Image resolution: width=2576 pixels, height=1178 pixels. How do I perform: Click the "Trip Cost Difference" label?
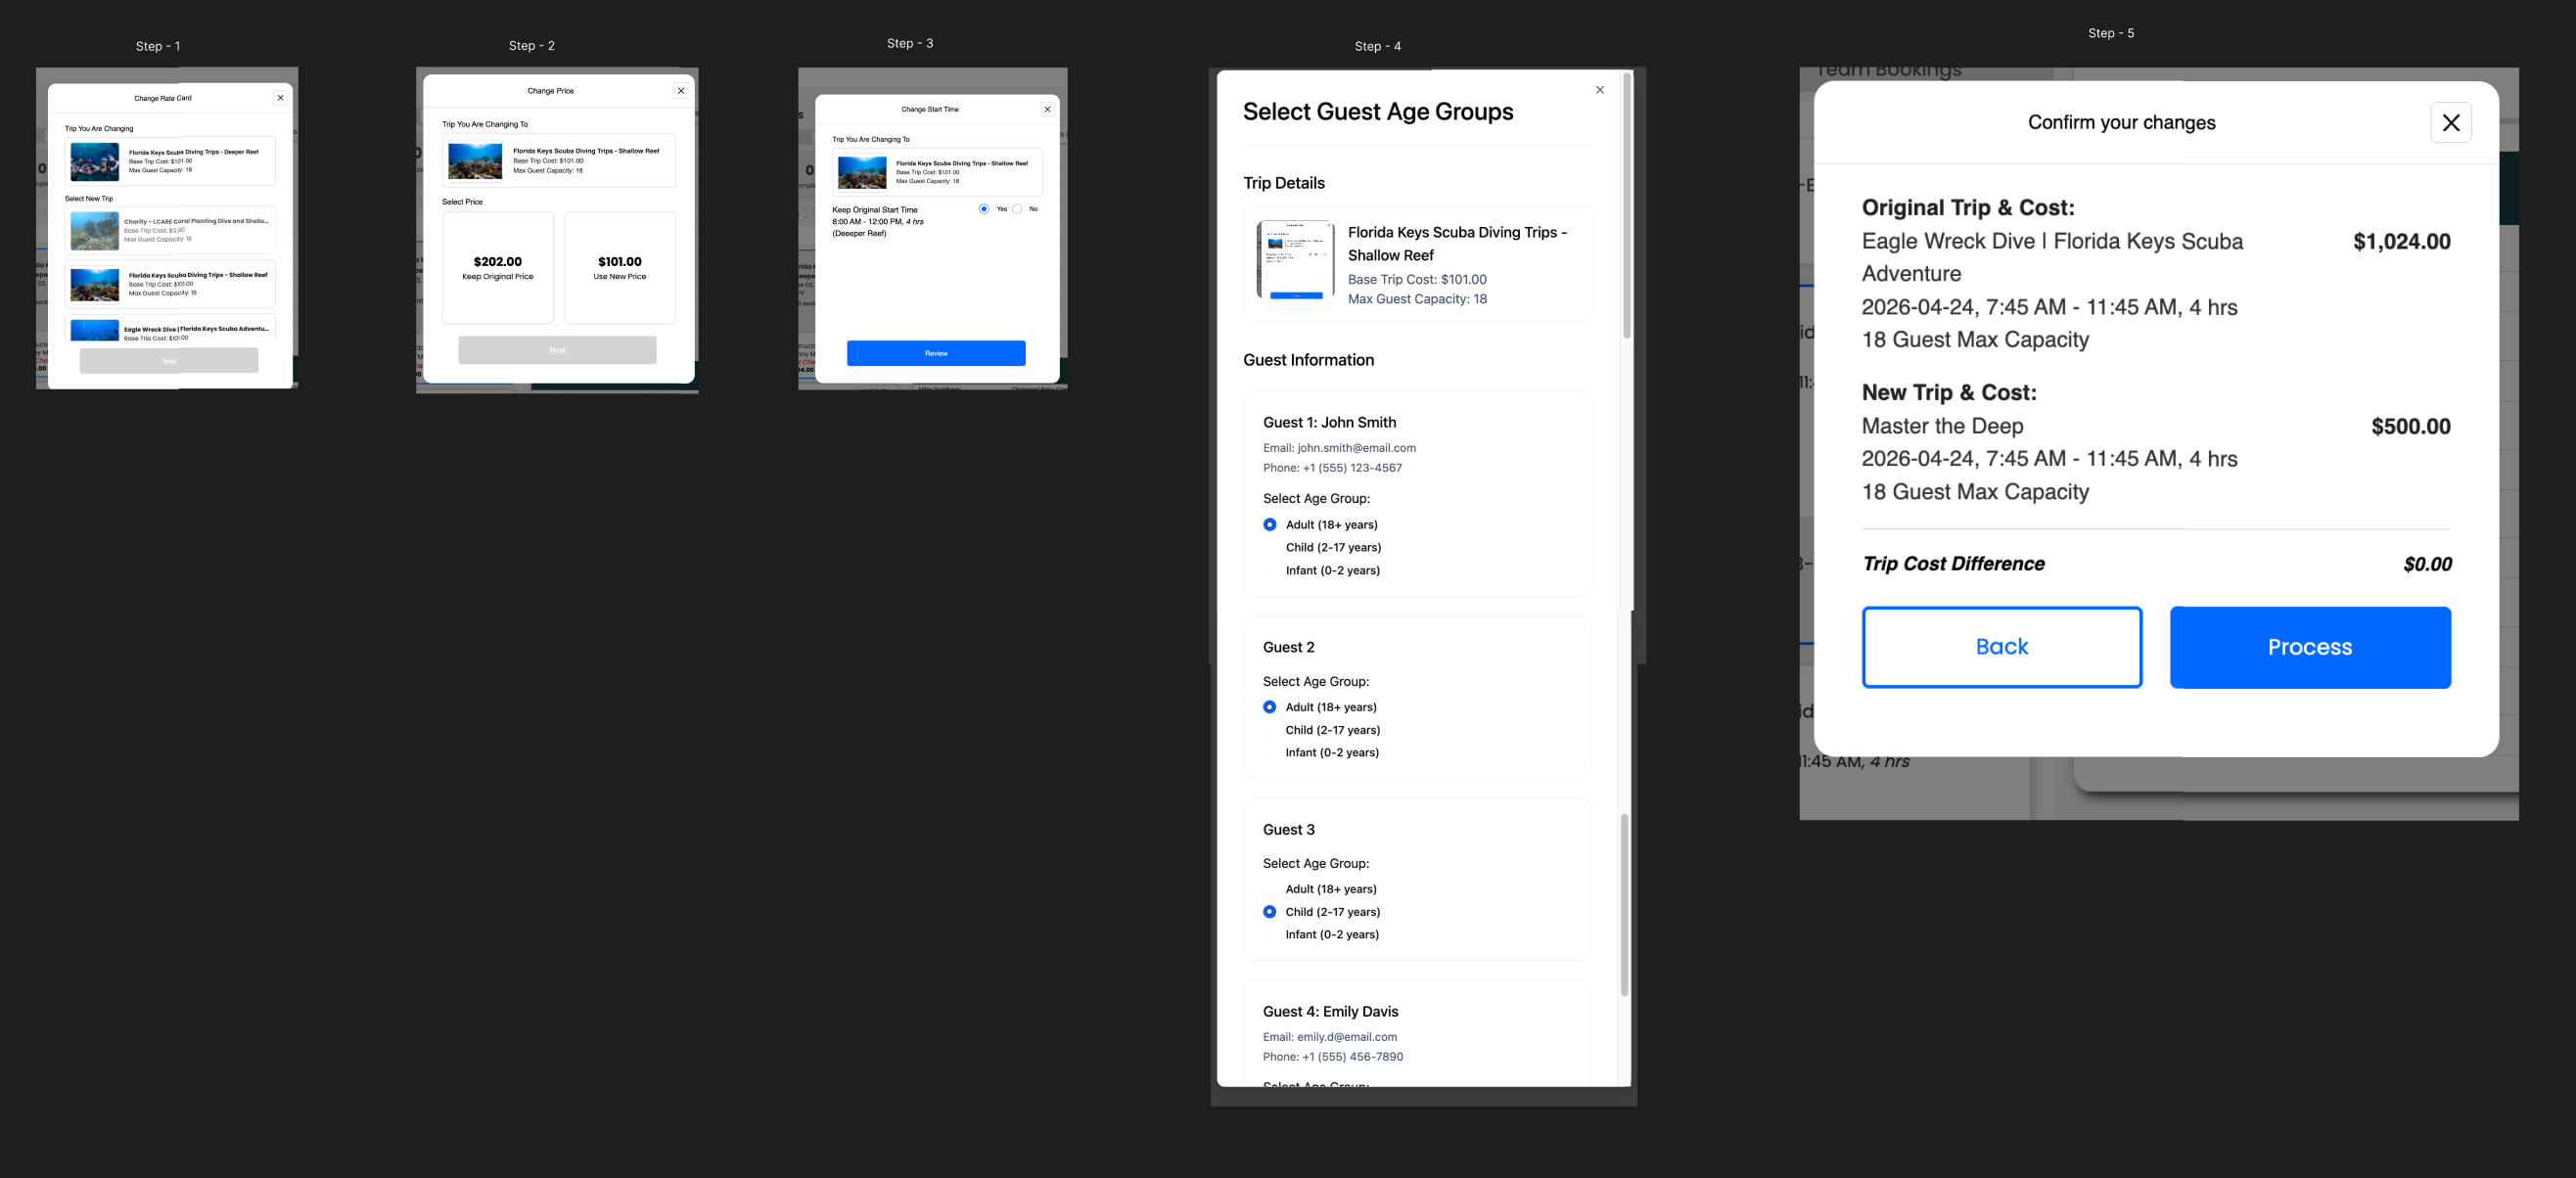click(x=1953, y=564)
